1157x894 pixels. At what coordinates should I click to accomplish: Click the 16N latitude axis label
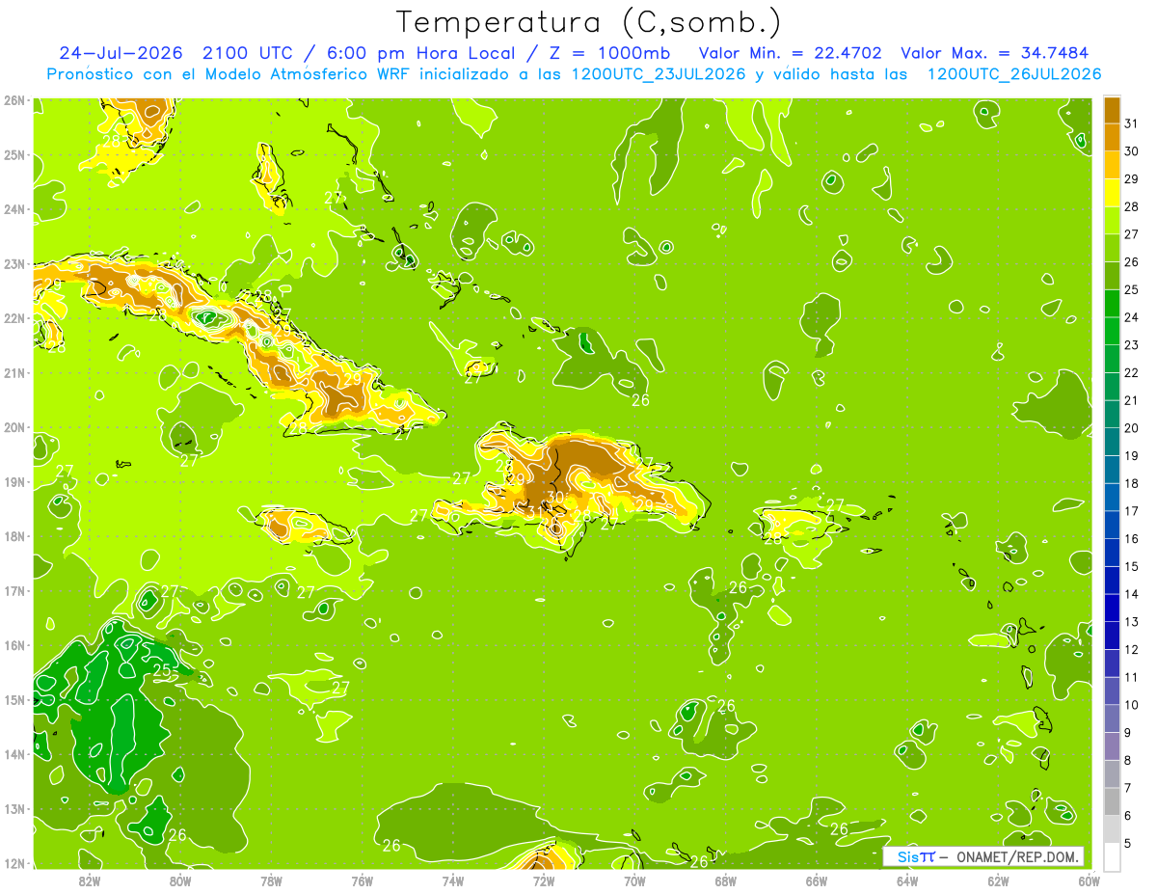(x=14, y=645)
